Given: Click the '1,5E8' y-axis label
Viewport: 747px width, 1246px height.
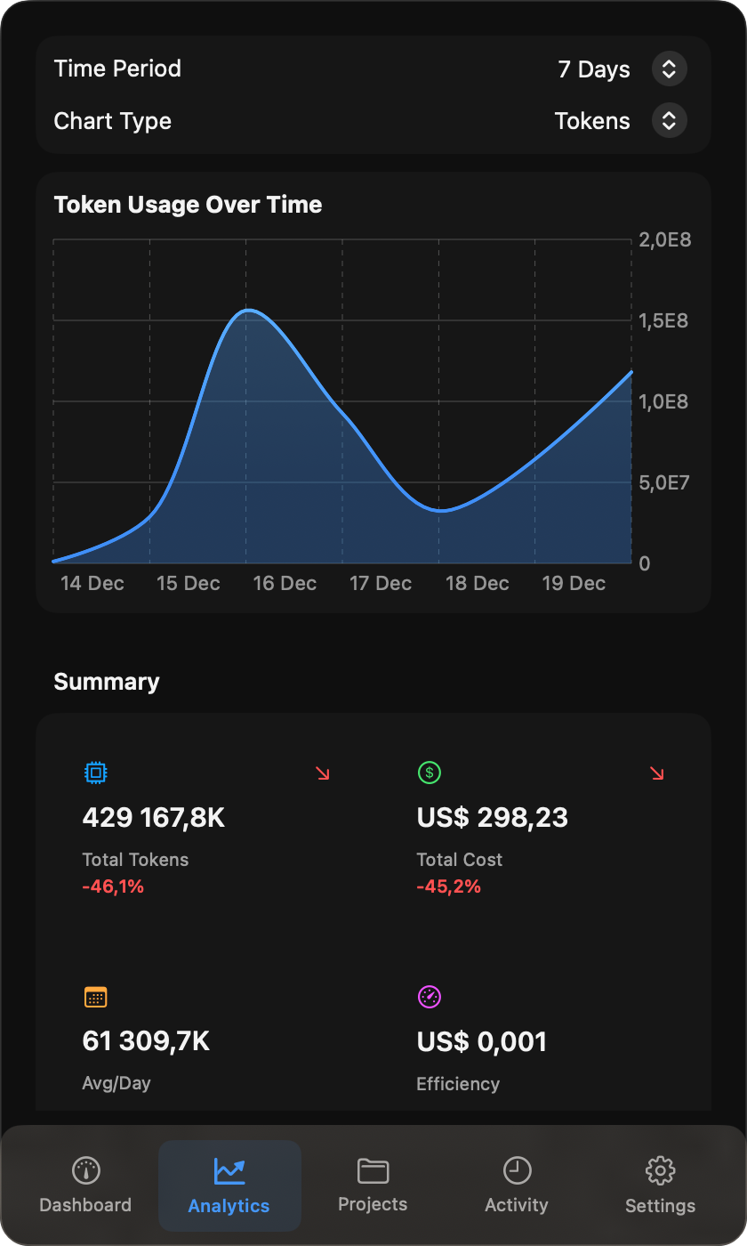Looking at the screenshot, I should click(663, 320).
